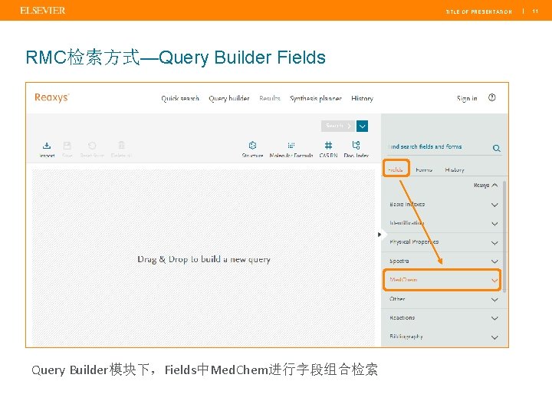Viewport: 552px width, 414px height.
Task: Click the Identification label
Action: 406,223
